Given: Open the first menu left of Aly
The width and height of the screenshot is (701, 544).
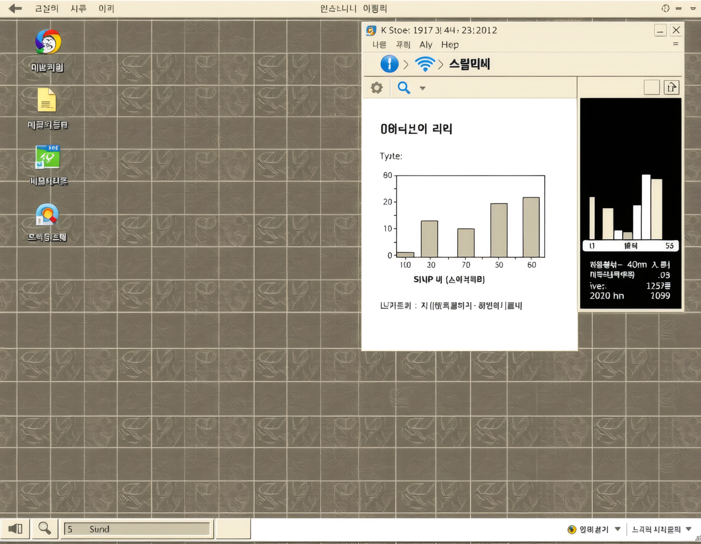Looking at the screenshot, I should 379,45.
